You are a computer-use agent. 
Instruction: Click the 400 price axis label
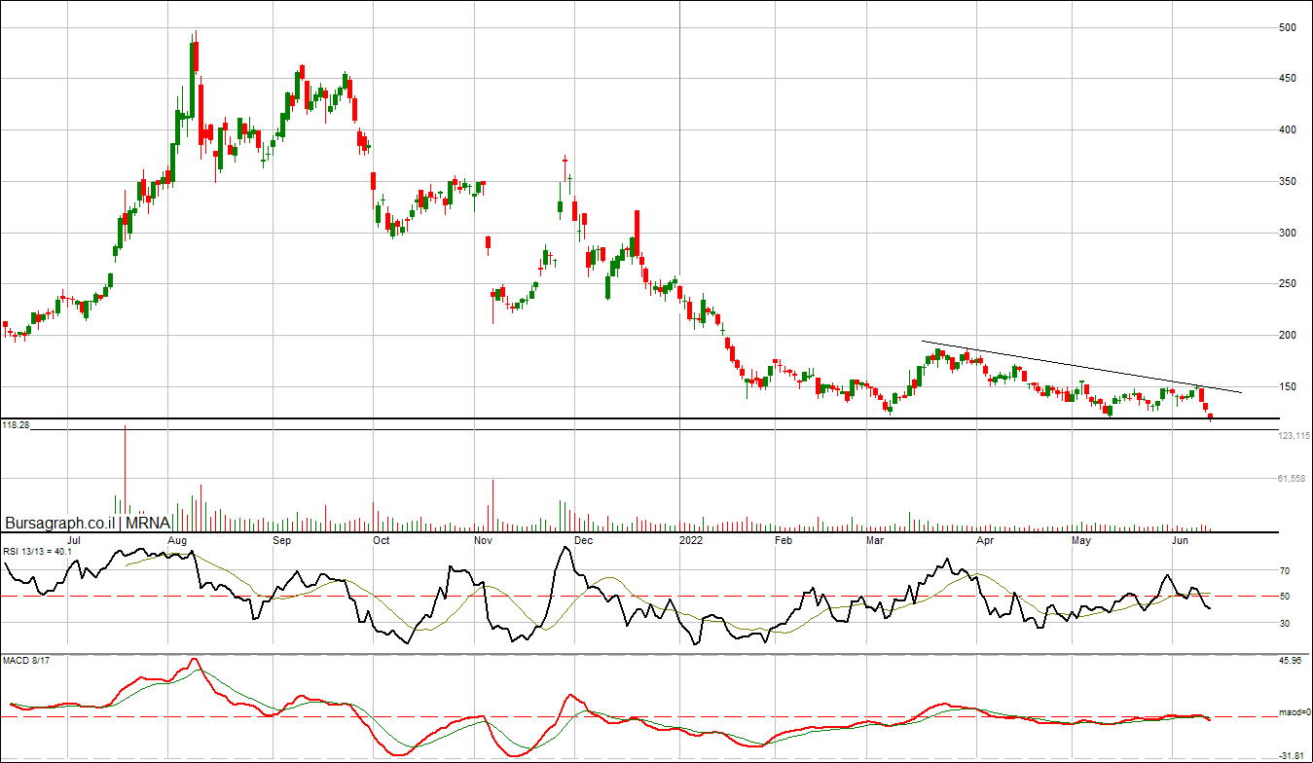(1287, 130)
